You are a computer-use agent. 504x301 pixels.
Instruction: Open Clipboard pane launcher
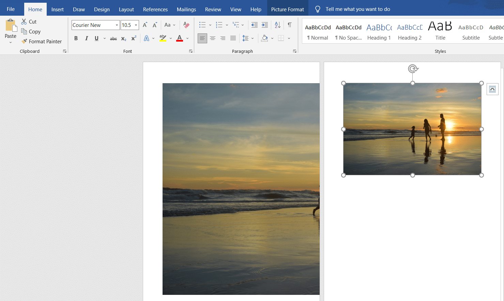coord(65,51)
